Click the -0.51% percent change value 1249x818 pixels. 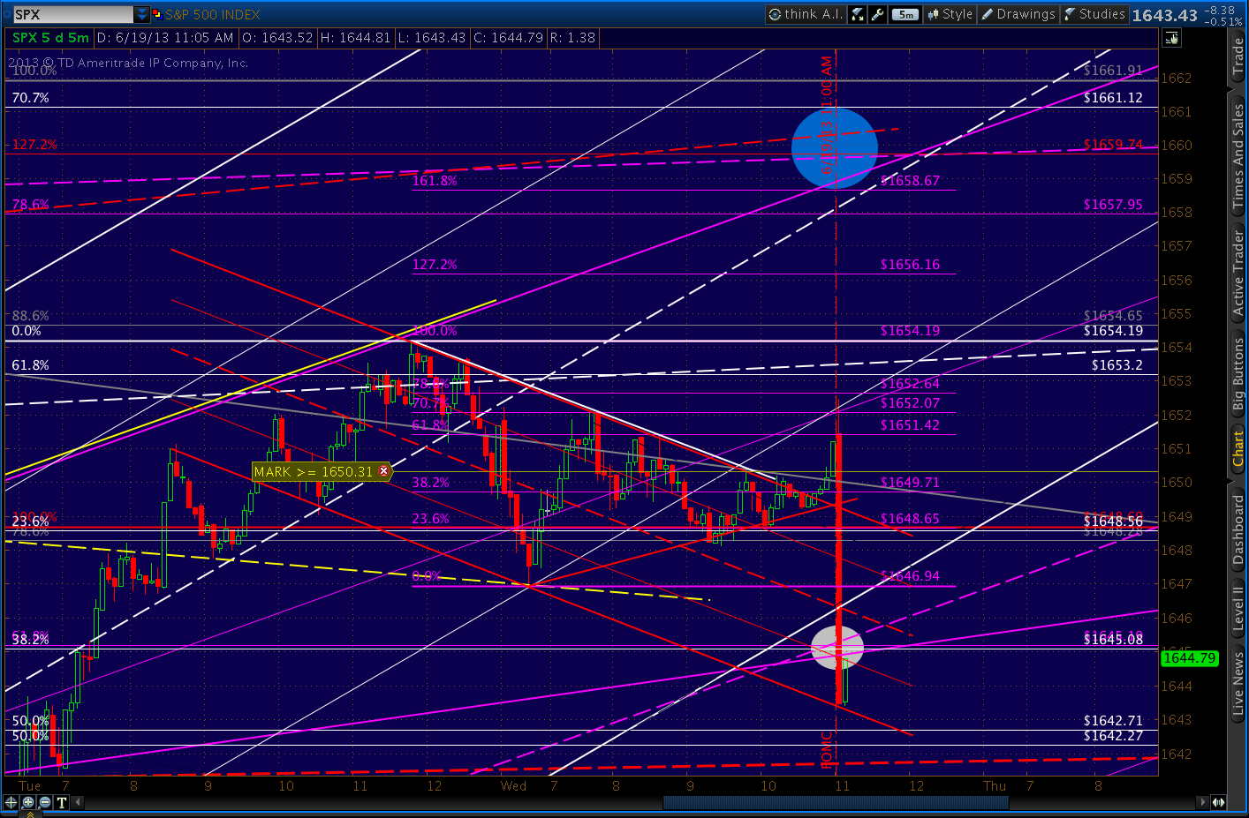click(1224, 21)
